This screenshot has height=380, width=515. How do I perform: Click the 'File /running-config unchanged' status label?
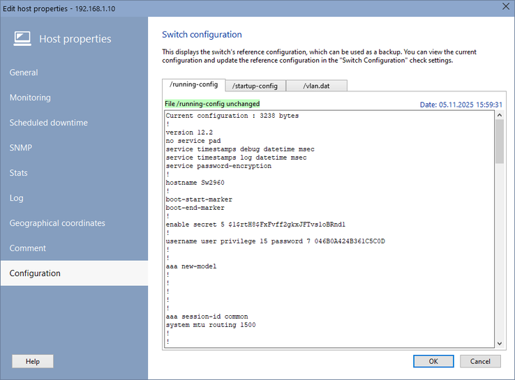pos(212,104)
